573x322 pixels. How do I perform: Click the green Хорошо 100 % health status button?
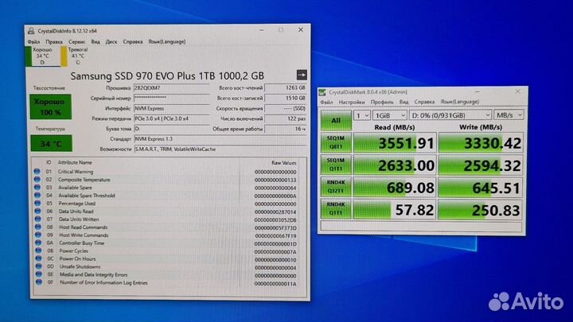[x=50, y=107]
